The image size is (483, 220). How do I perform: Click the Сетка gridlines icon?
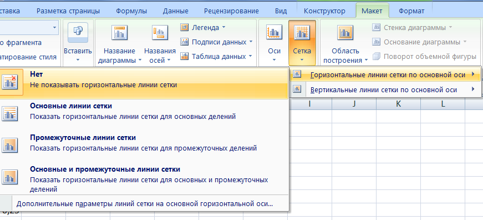(x=302, y=32)
